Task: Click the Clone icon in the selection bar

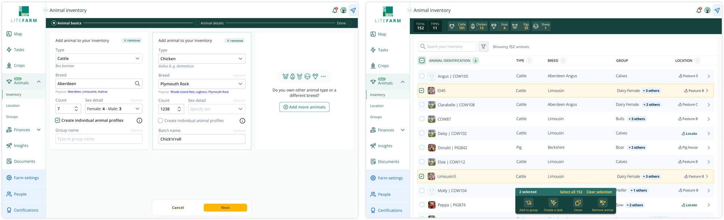Action: pos(578,203)
